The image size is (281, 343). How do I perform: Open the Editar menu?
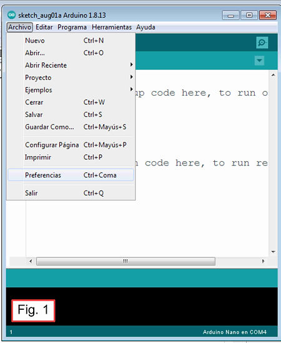click(x=44, y=27)
